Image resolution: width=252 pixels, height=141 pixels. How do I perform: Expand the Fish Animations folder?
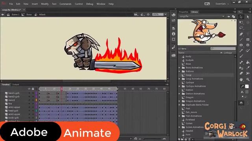pyautogui.click(x=180, y=116)
